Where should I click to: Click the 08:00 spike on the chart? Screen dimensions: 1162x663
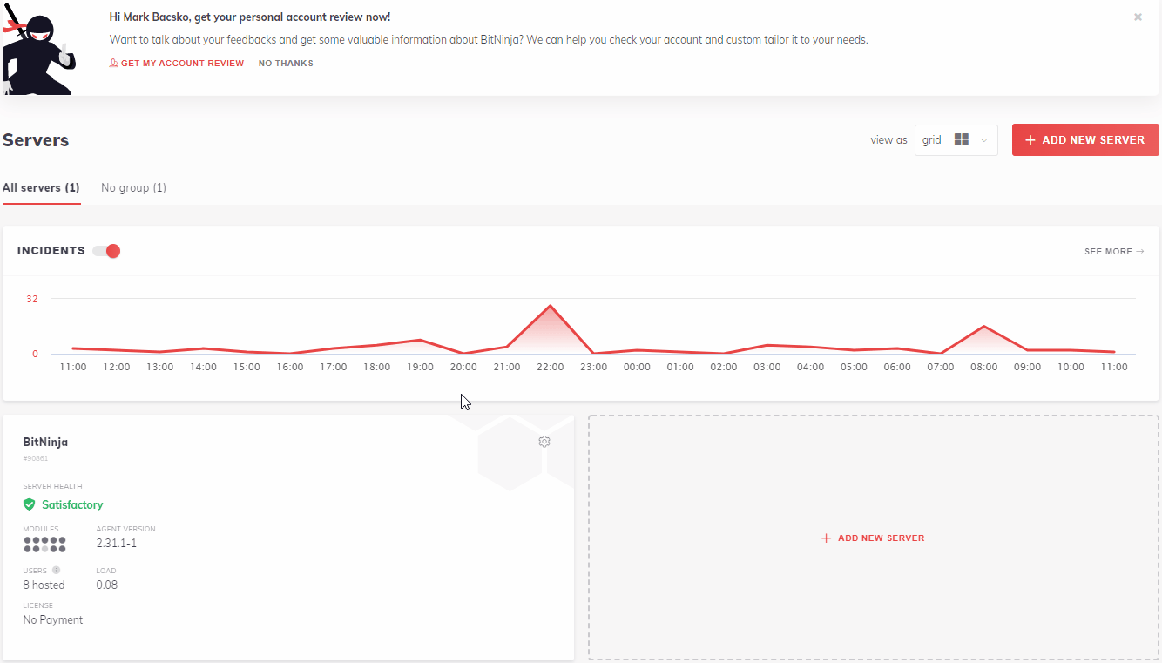tap(983, 327)
